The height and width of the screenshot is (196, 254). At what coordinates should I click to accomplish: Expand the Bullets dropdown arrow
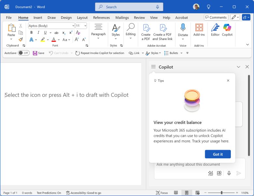coord(181,53)
